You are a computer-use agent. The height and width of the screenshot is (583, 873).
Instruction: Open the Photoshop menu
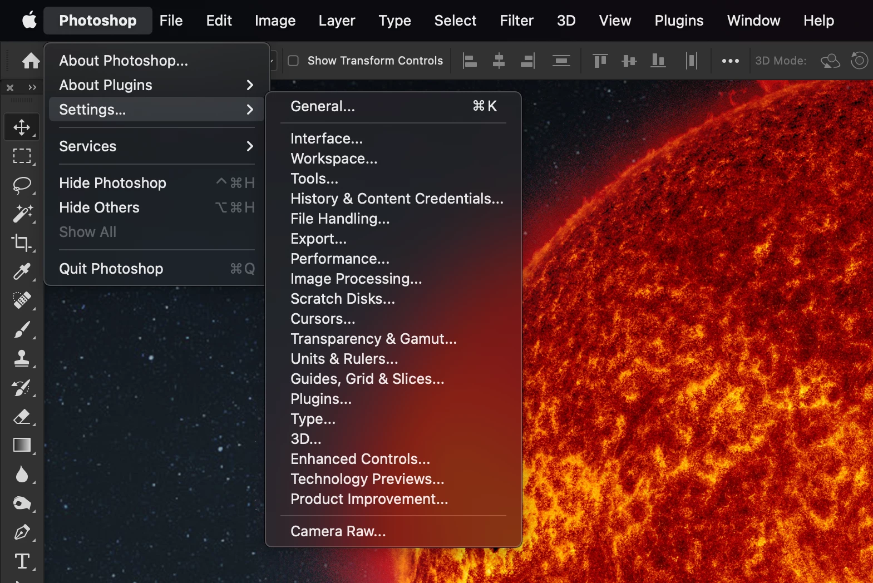tap(98, 21)
